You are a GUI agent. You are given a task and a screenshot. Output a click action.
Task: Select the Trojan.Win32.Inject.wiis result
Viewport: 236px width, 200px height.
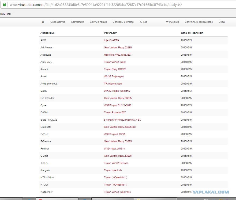(x=117, y=192)
